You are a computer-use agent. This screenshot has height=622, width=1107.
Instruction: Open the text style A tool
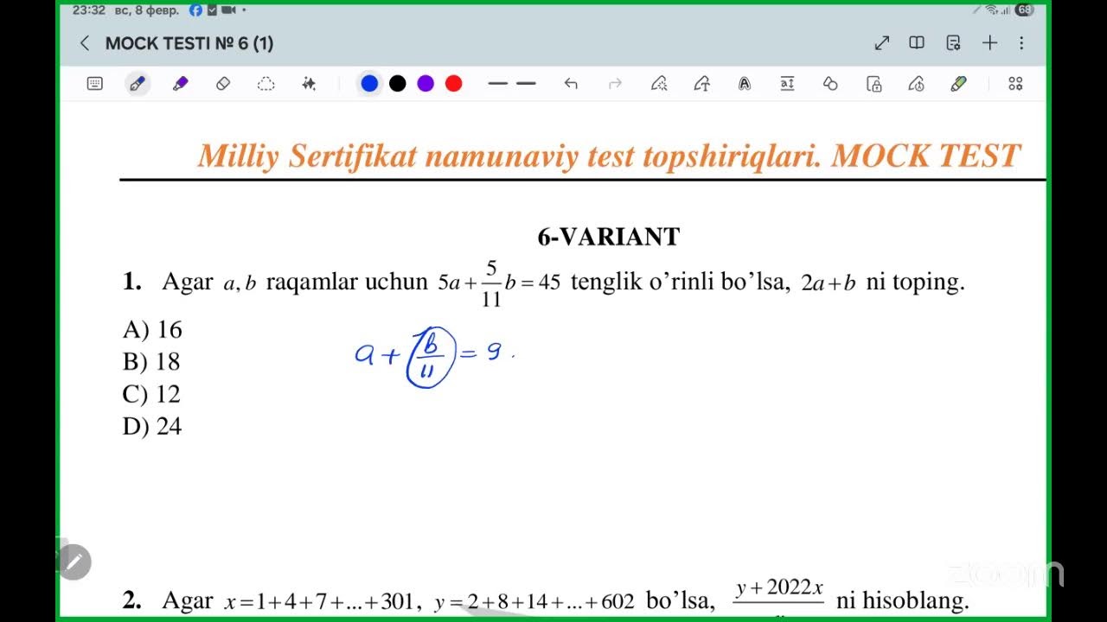coord(744,84)
